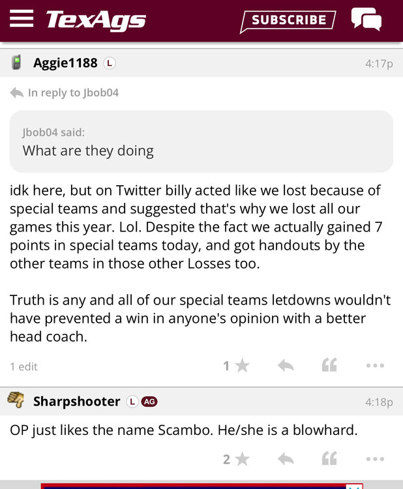Open Aggie1188's user profile
Viewport: 403px width, 489px height.
(65, 63)
